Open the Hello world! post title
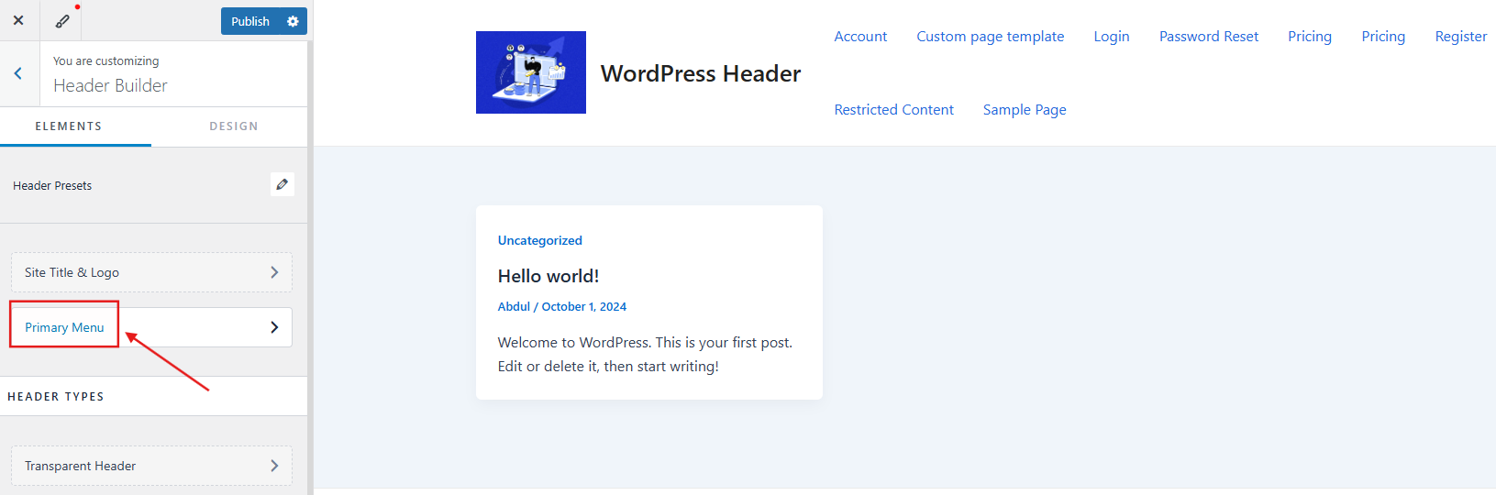The height and width of the screenshot is (495, 1496). click(549, 276)
